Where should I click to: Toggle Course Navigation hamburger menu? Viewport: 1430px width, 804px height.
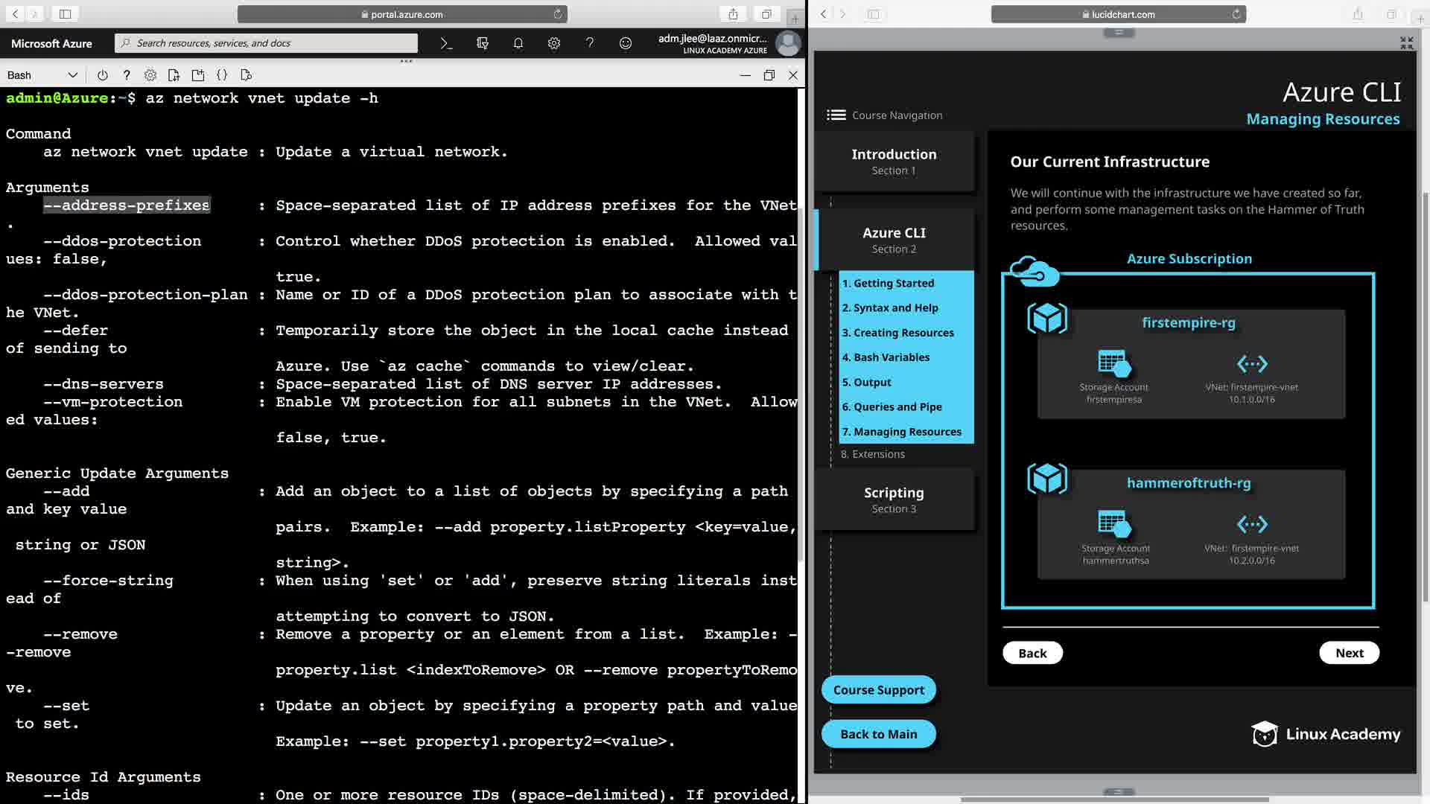point(836,115)
